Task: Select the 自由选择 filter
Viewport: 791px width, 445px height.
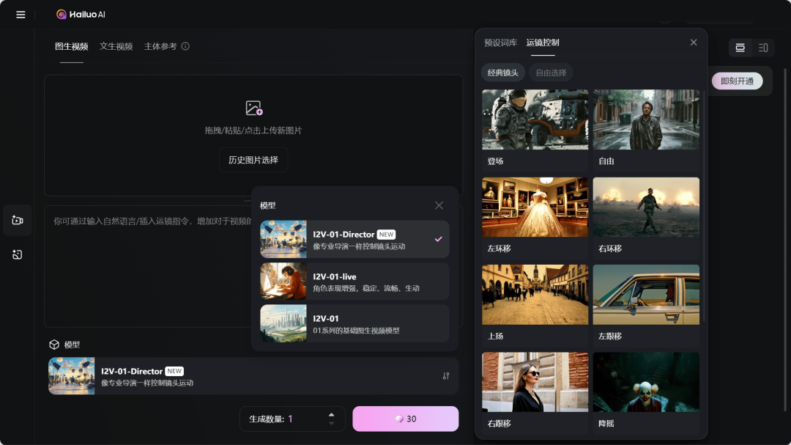Action: click(551, 73)
